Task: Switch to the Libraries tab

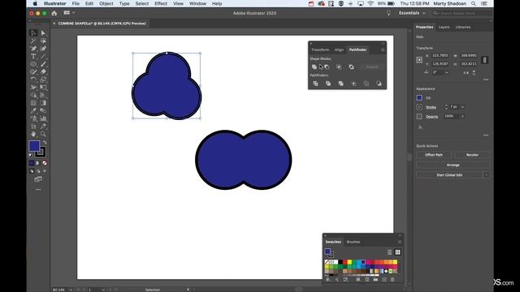Action: (463, 27)
